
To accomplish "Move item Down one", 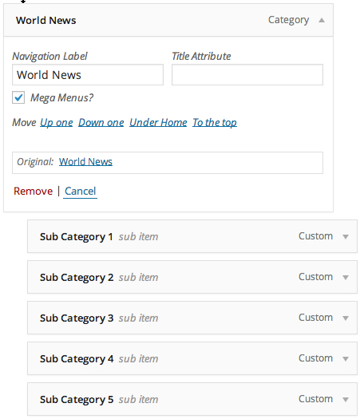I will (x=101, y=122).
